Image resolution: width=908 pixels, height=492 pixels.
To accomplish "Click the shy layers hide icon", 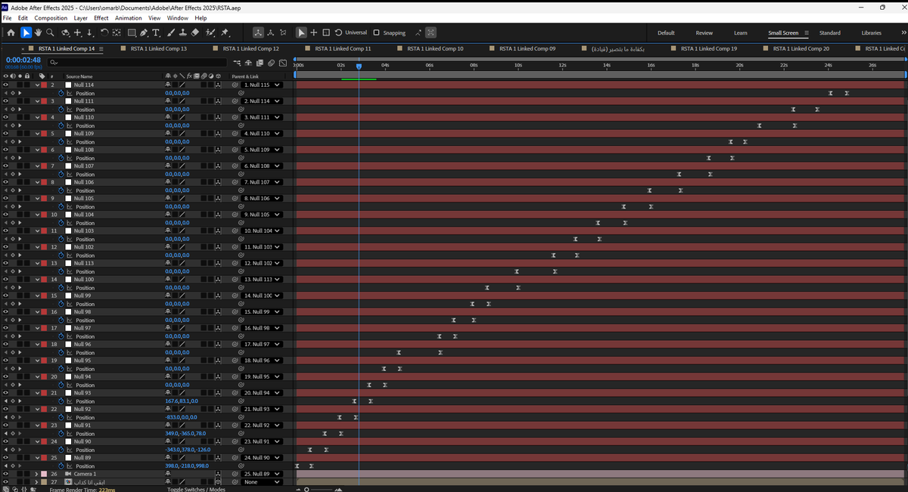I will coord(249,63).
